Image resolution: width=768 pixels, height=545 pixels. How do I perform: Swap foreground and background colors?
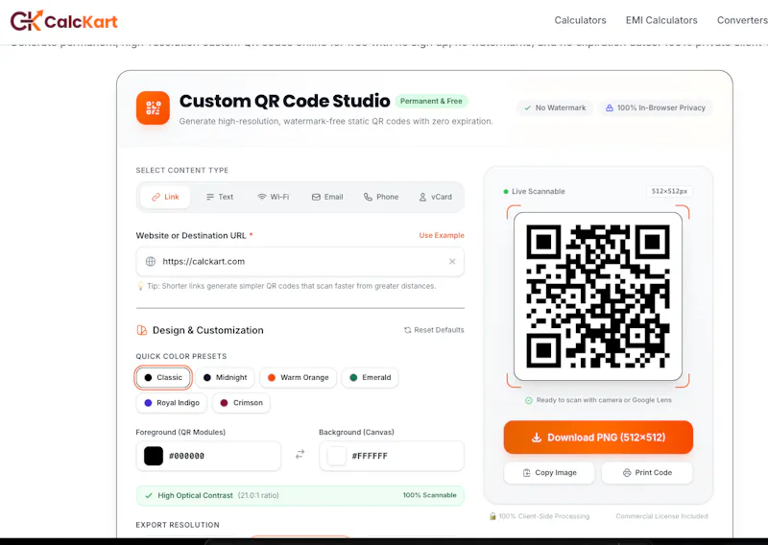pos(300,455)
